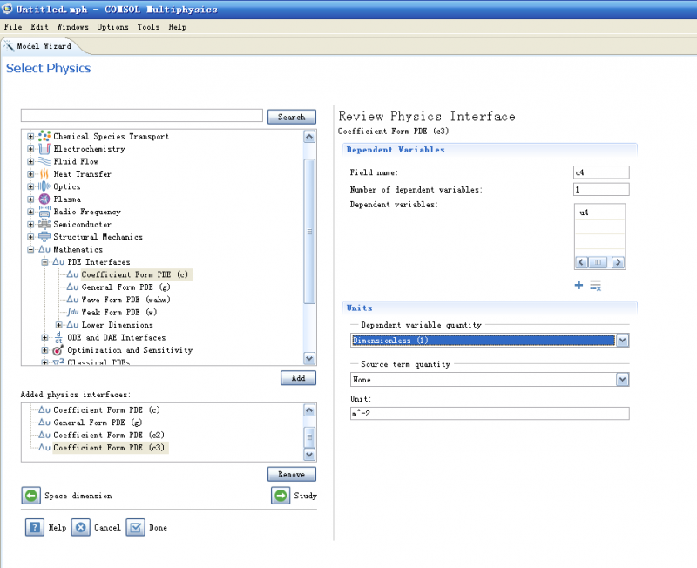Screen dimensions: 697x568
Task: Click scroll down arrow of physics tree
Action: pyautogui.click(x=309, y=358)
